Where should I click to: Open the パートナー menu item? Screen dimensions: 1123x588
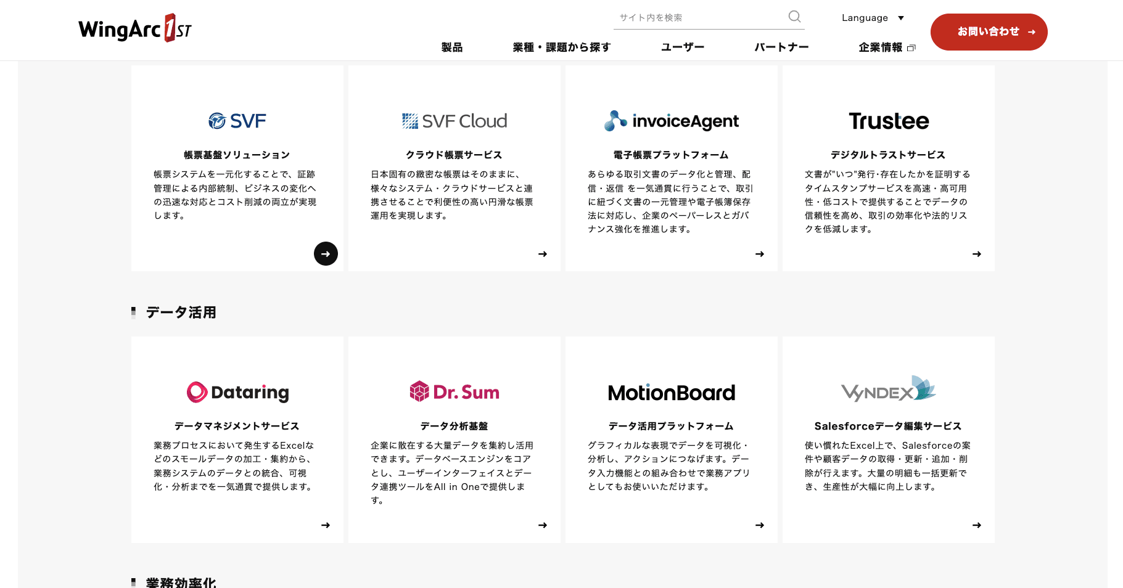[x=781, y=47]
